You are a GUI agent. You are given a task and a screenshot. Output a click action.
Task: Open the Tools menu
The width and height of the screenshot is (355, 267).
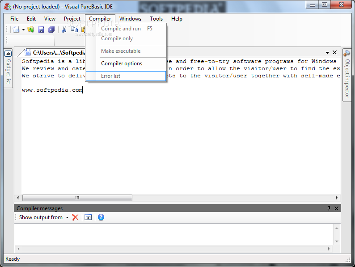pos(156,19)
